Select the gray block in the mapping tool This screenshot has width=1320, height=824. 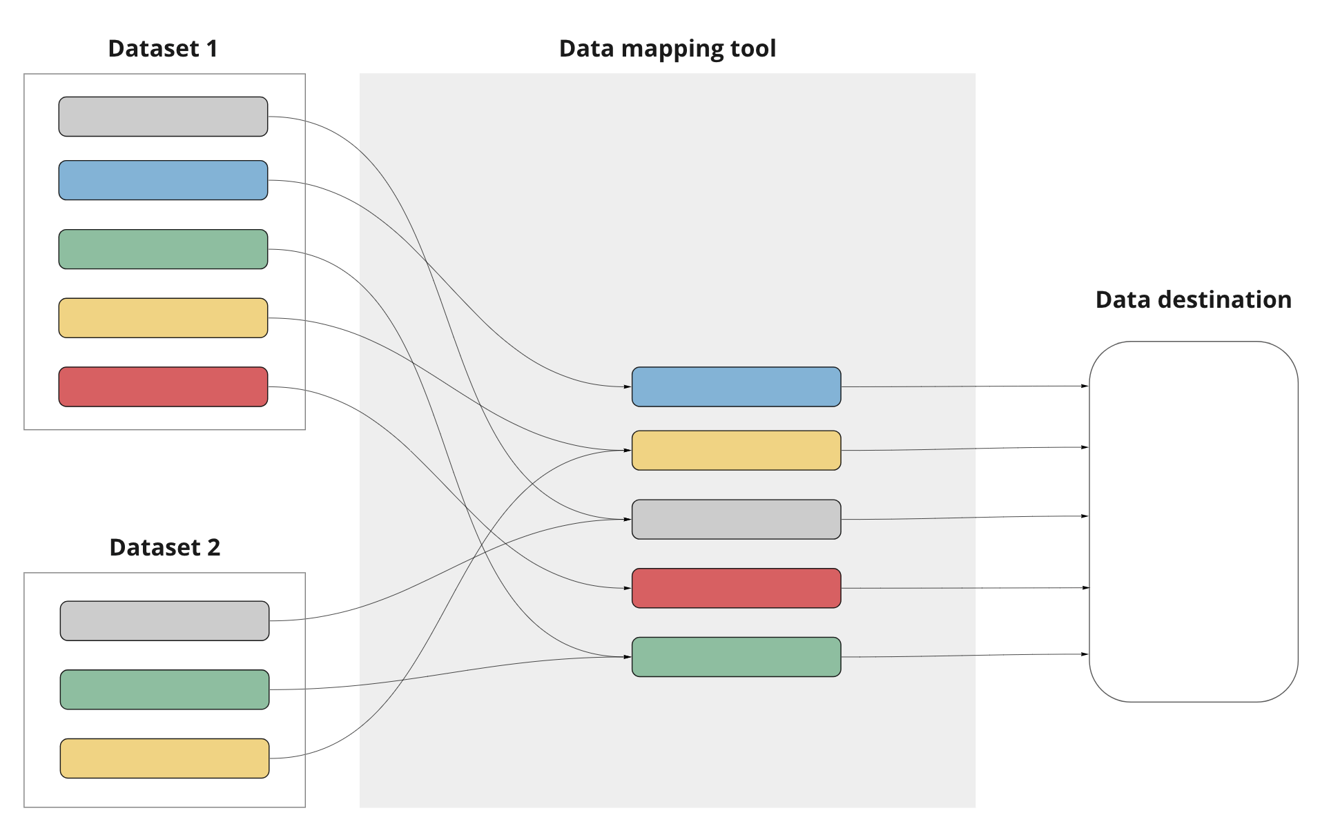click(x=735, y=519)
